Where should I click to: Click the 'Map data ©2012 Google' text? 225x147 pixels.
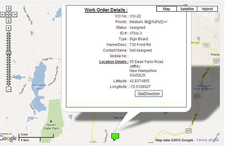(174, 140)
